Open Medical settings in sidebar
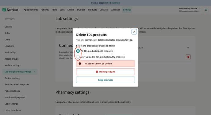Screen dimensions: 211x115 pyautogui.click(x=13, y=65)
